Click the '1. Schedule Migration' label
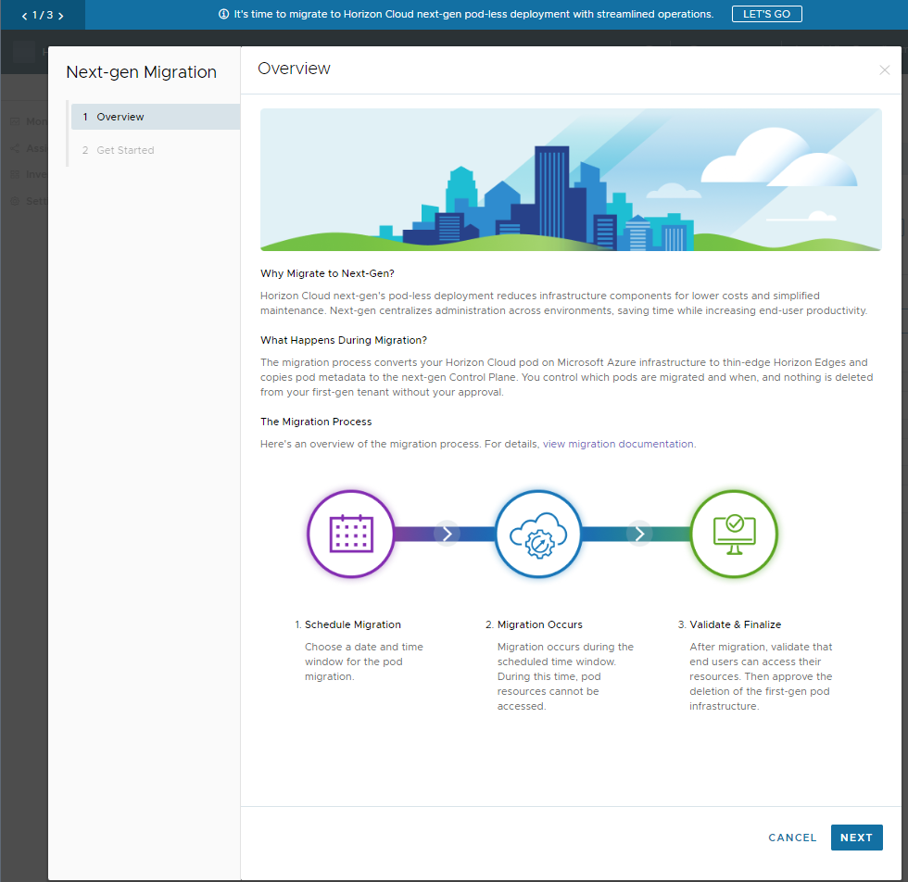This screenshot has height=882, width=908. coord(347,624)
